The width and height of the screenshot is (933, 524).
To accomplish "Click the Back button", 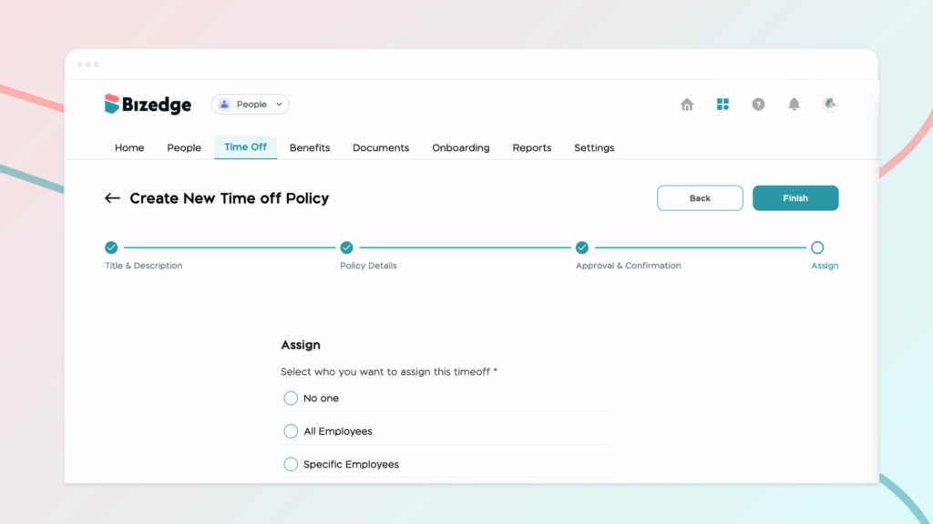I will (700, 198).
